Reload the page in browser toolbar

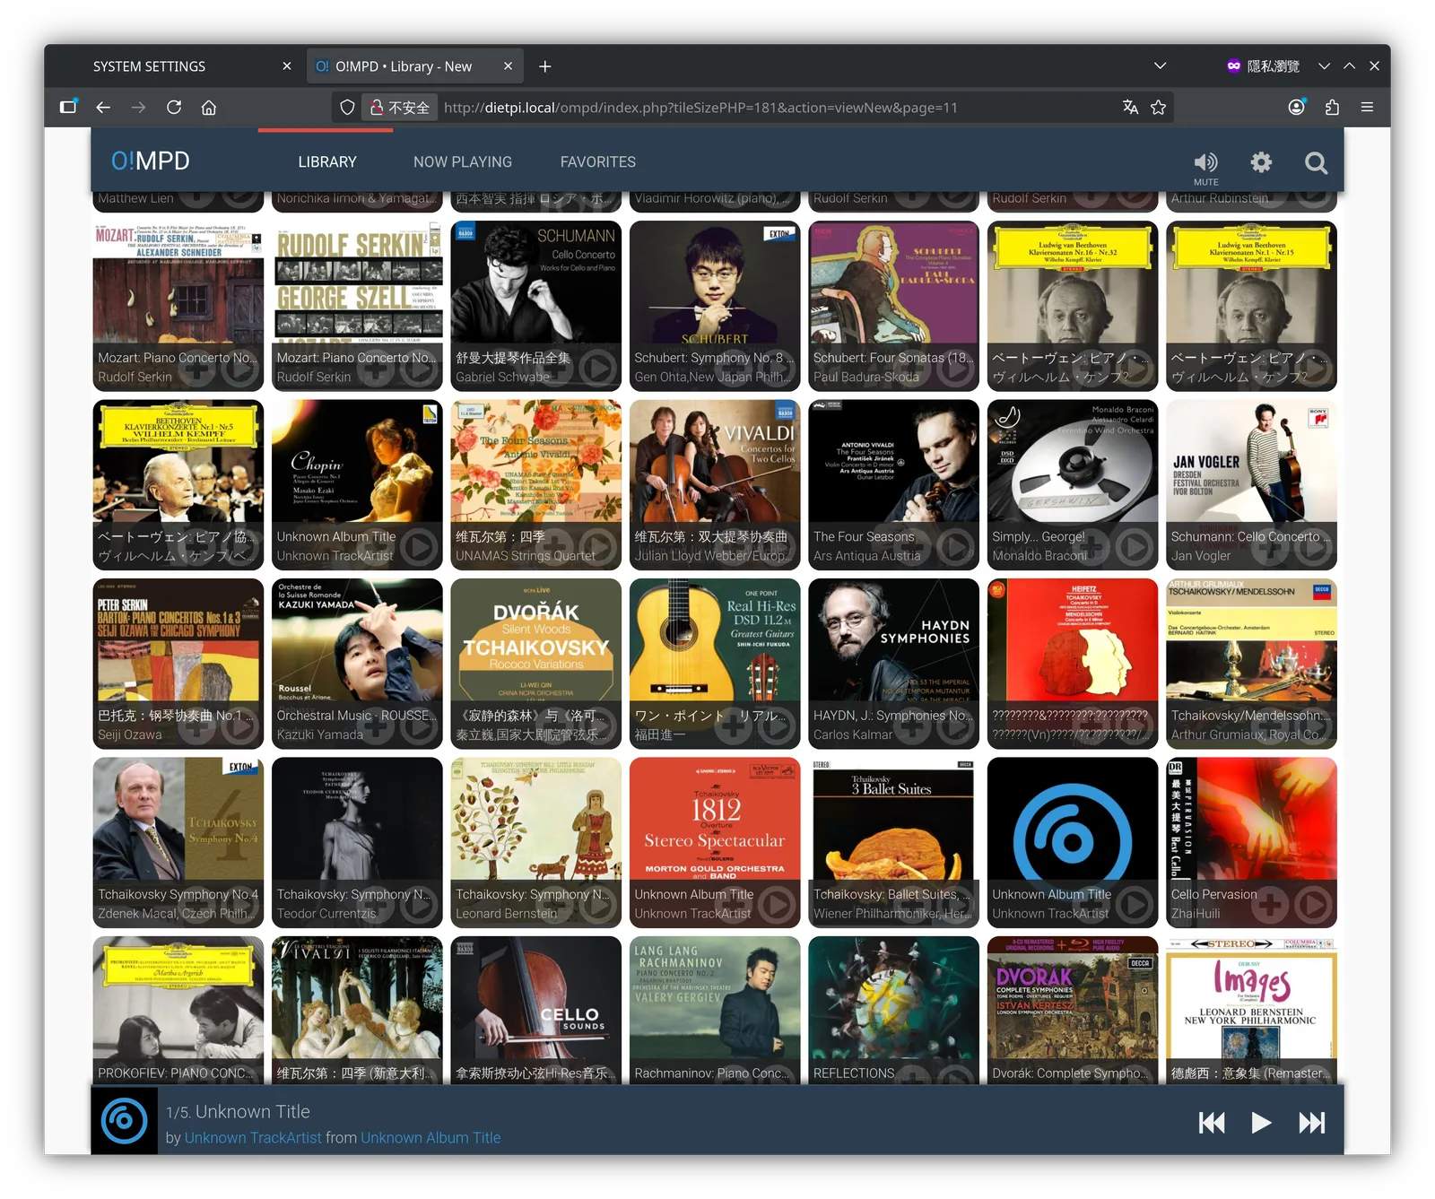click(x=174, y=108)
